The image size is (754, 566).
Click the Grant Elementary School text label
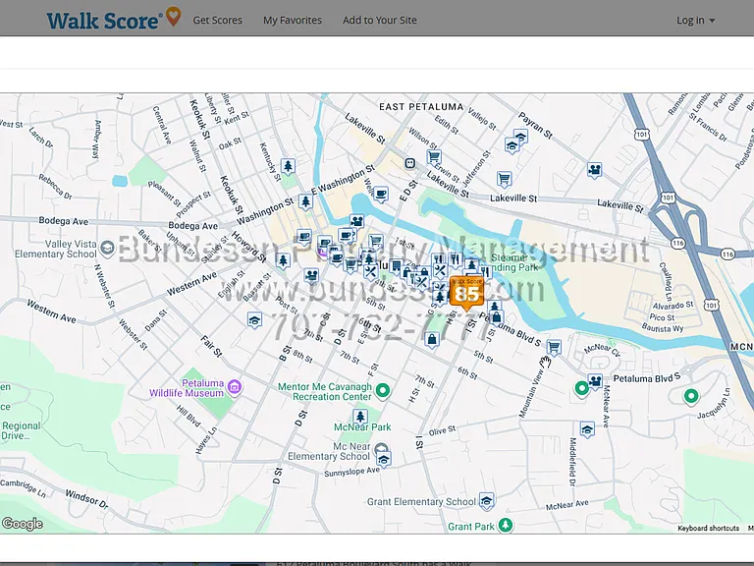(421, 501)
